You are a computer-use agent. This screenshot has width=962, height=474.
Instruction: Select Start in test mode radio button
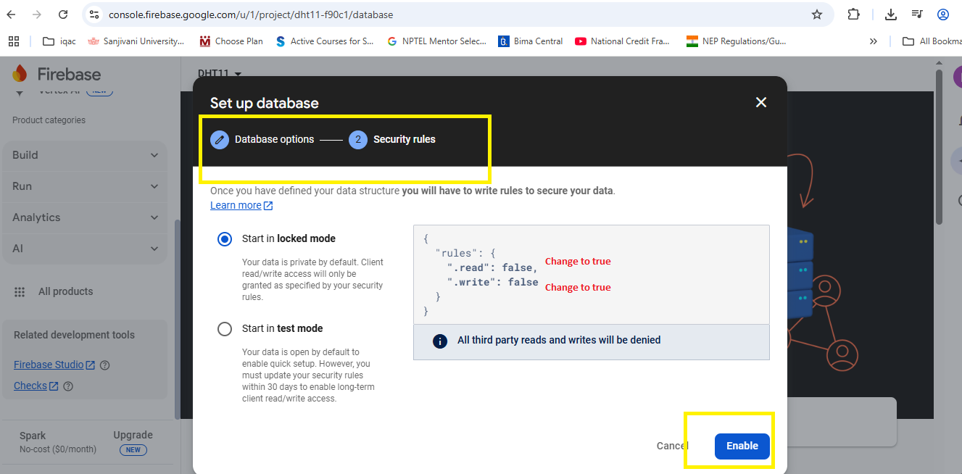pos(225,329)
